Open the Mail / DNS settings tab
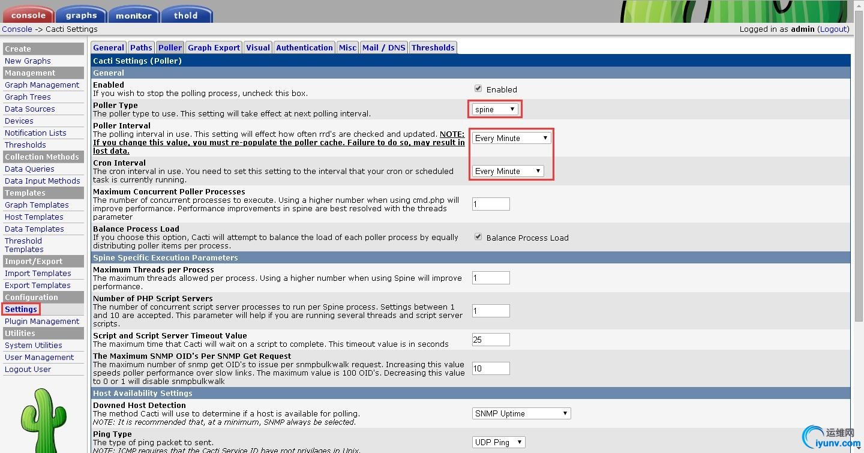This screenshot has width=864, height=453. click(x=384, y=47)
